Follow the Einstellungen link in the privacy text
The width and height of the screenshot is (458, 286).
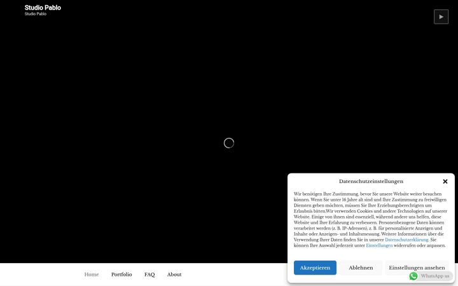pyautogui.click(x=379, y=245)
